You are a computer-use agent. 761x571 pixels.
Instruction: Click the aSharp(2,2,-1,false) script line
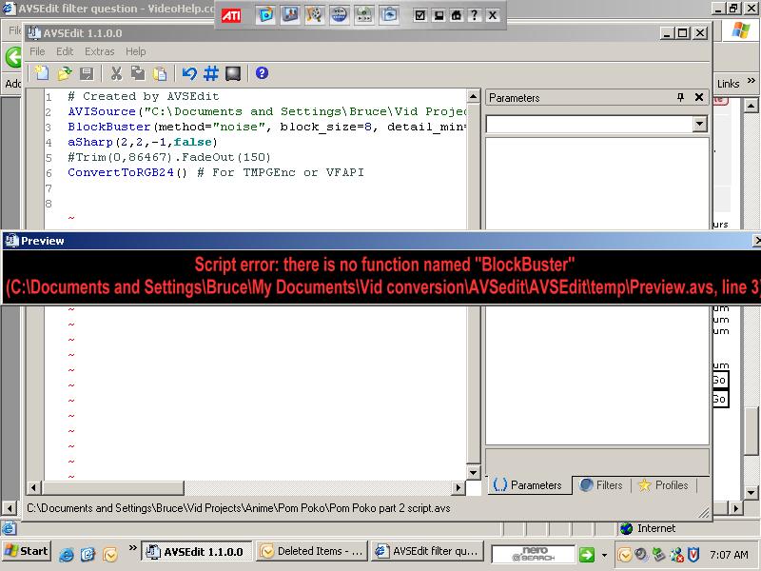pyautogui.click(x=142, y=142)
